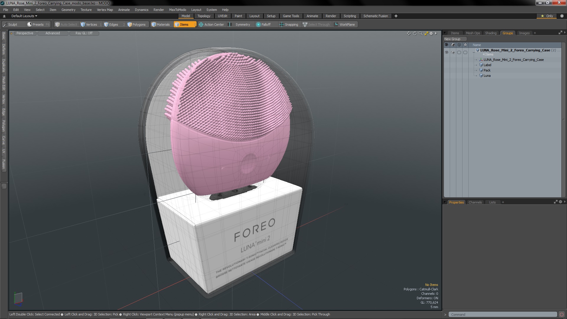The width and height of the screenshot is (567, 319).
Task: Maximize the Properties panel with expand icon
Action: [x=555, y=202]
